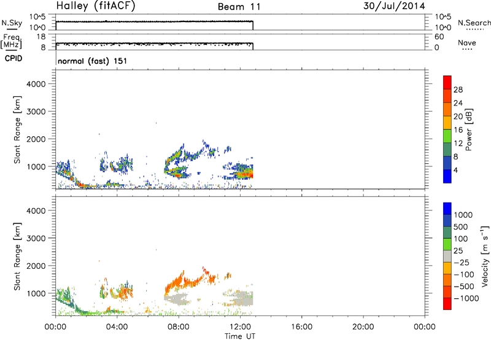Click the 'N.Sky' legend label
The width and height of the screenshot is (491, 340).
point(12,23)
